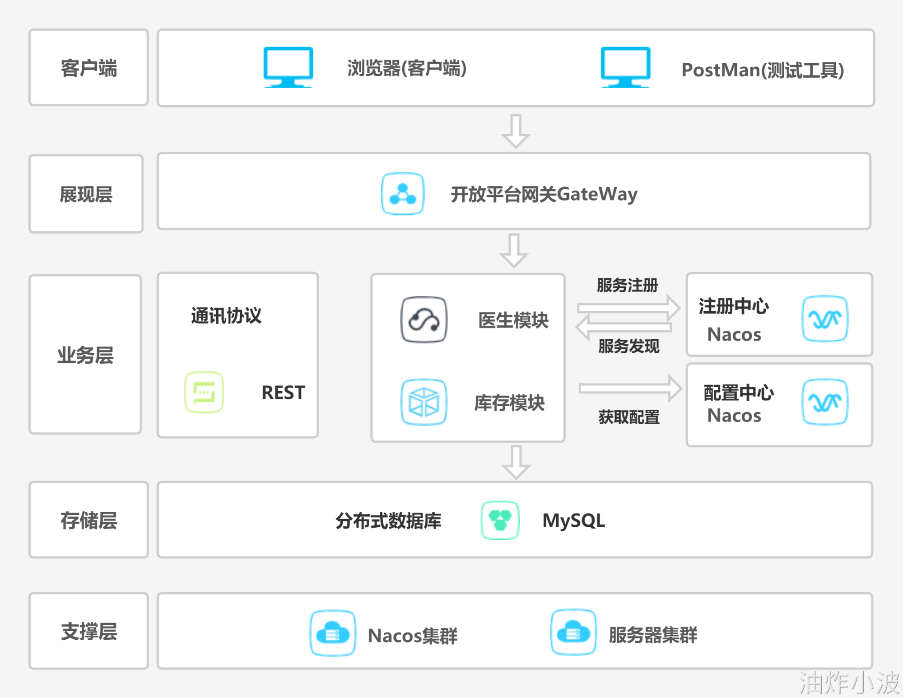Click the down arrow below the client box
Viewport: 903px width, 698px height.
click(516, 131)
